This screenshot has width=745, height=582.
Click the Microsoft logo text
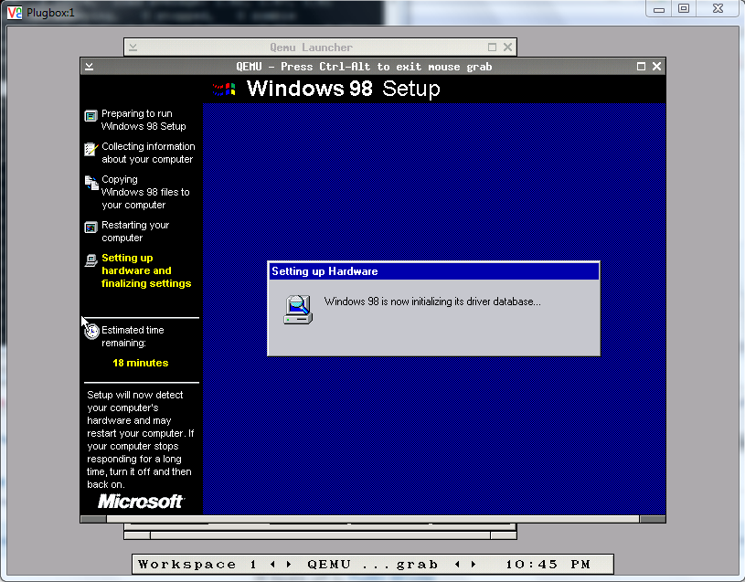(x=141, y=502)
